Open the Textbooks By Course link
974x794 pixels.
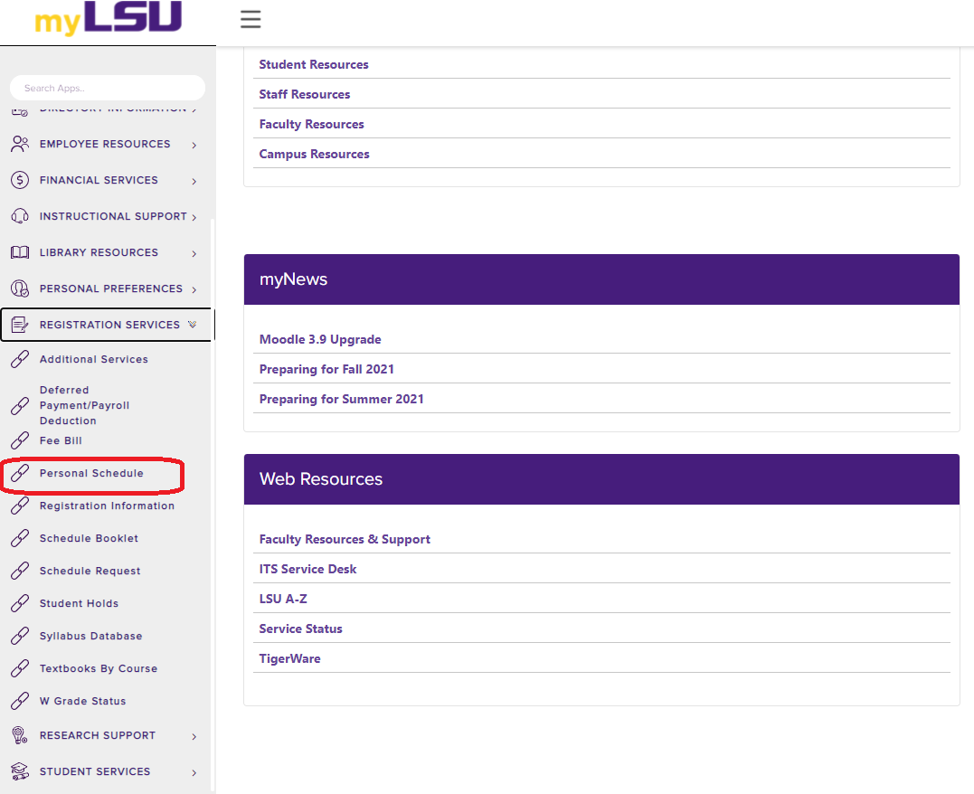(x=99, y=668)
